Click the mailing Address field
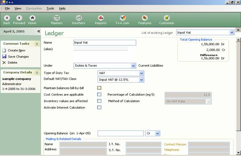This screenshot has width=241, height=156. point(83,151)
